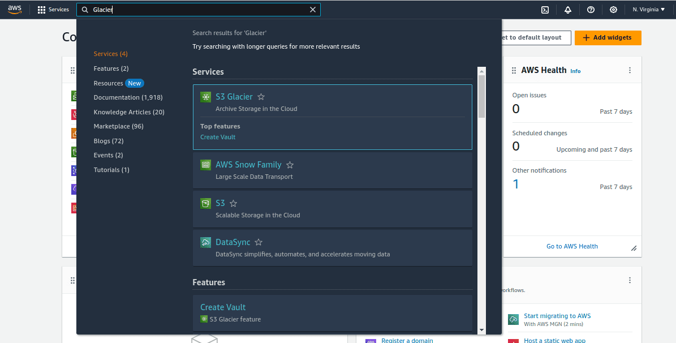This screenshot has width=676, height=343.
Task: Click the scrollbar up arrow in results
Action: pos(481,71)
